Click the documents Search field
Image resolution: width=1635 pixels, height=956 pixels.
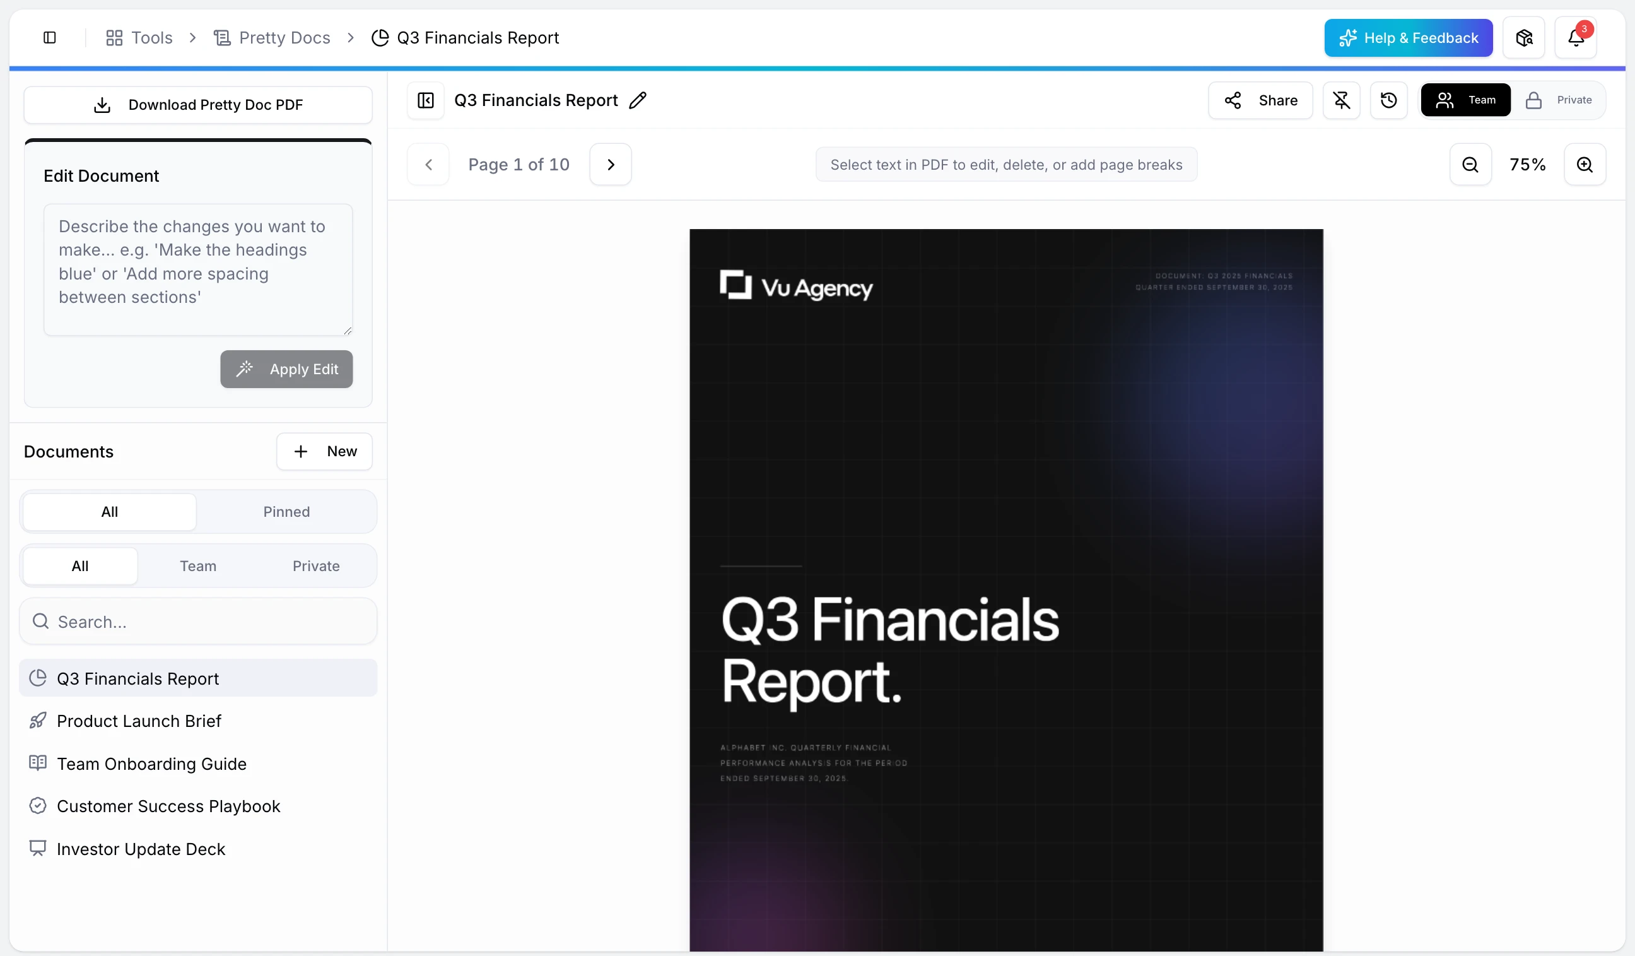pos(198,621)
